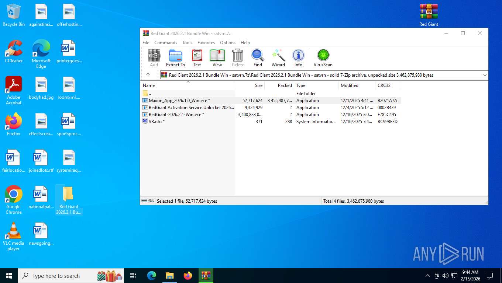Open File Explorer from taskbar

[x=169, y=276]
